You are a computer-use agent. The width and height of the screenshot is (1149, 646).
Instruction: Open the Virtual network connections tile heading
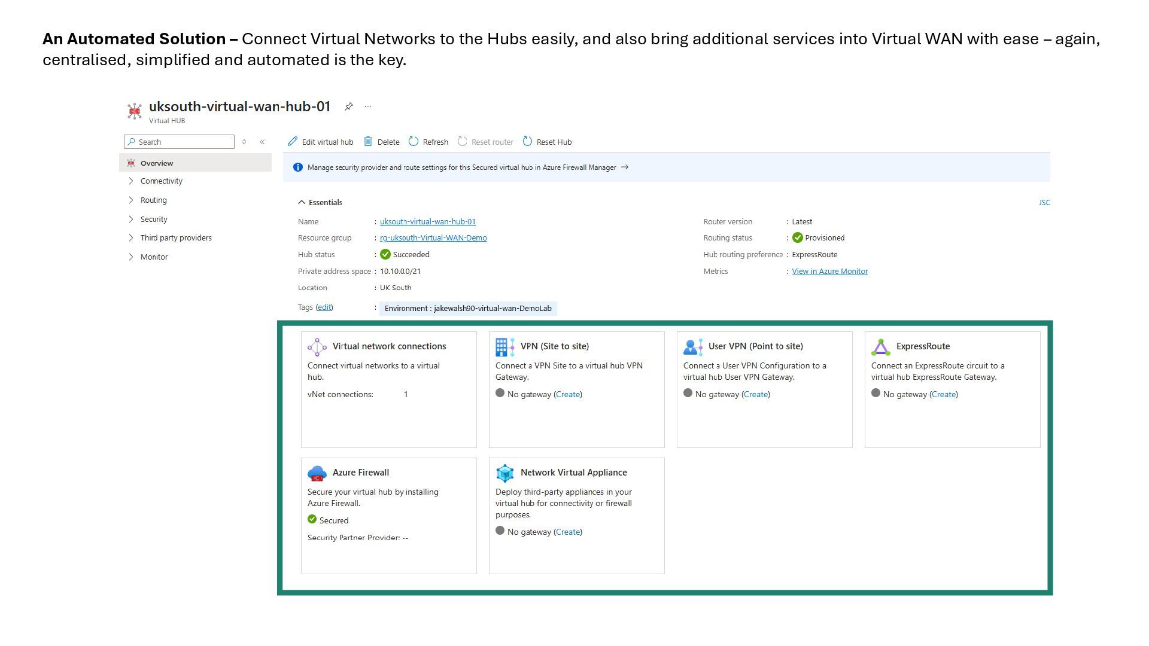pyautogui.click(x=389, y=346)
